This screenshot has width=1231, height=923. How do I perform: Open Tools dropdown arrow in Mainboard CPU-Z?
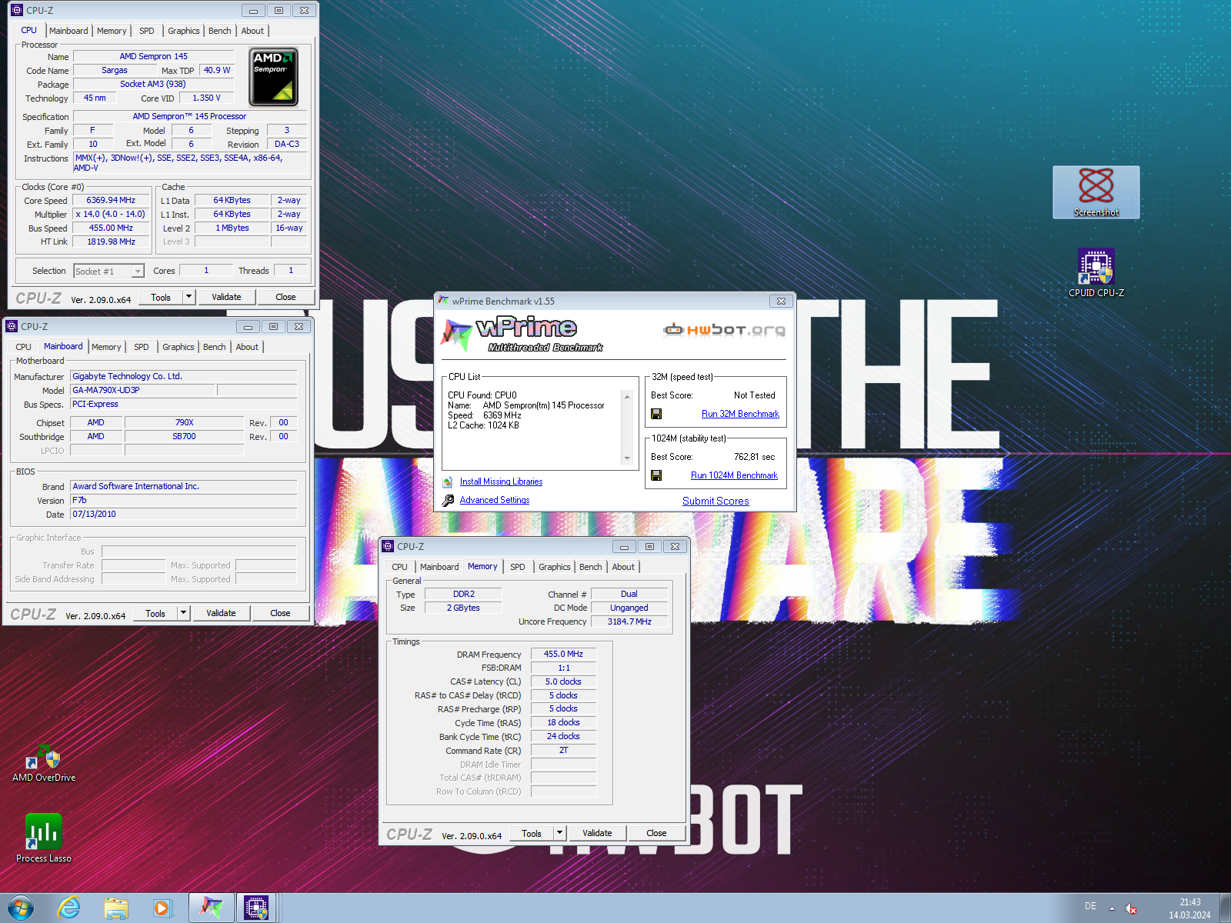point(183,613)
